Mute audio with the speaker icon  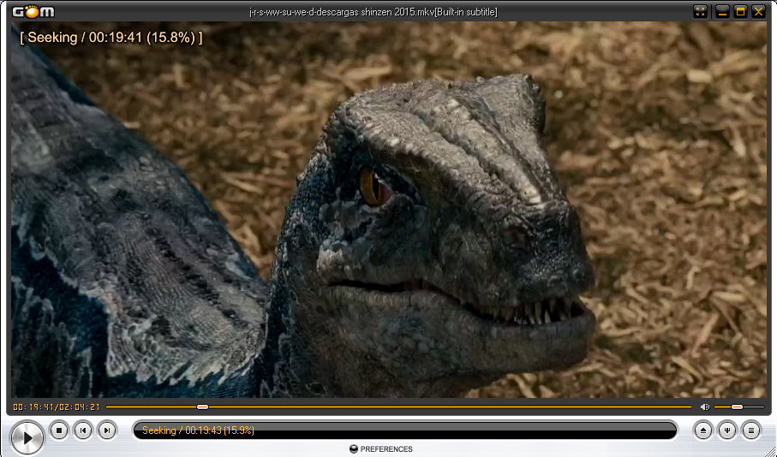click(x=705, y=407)
